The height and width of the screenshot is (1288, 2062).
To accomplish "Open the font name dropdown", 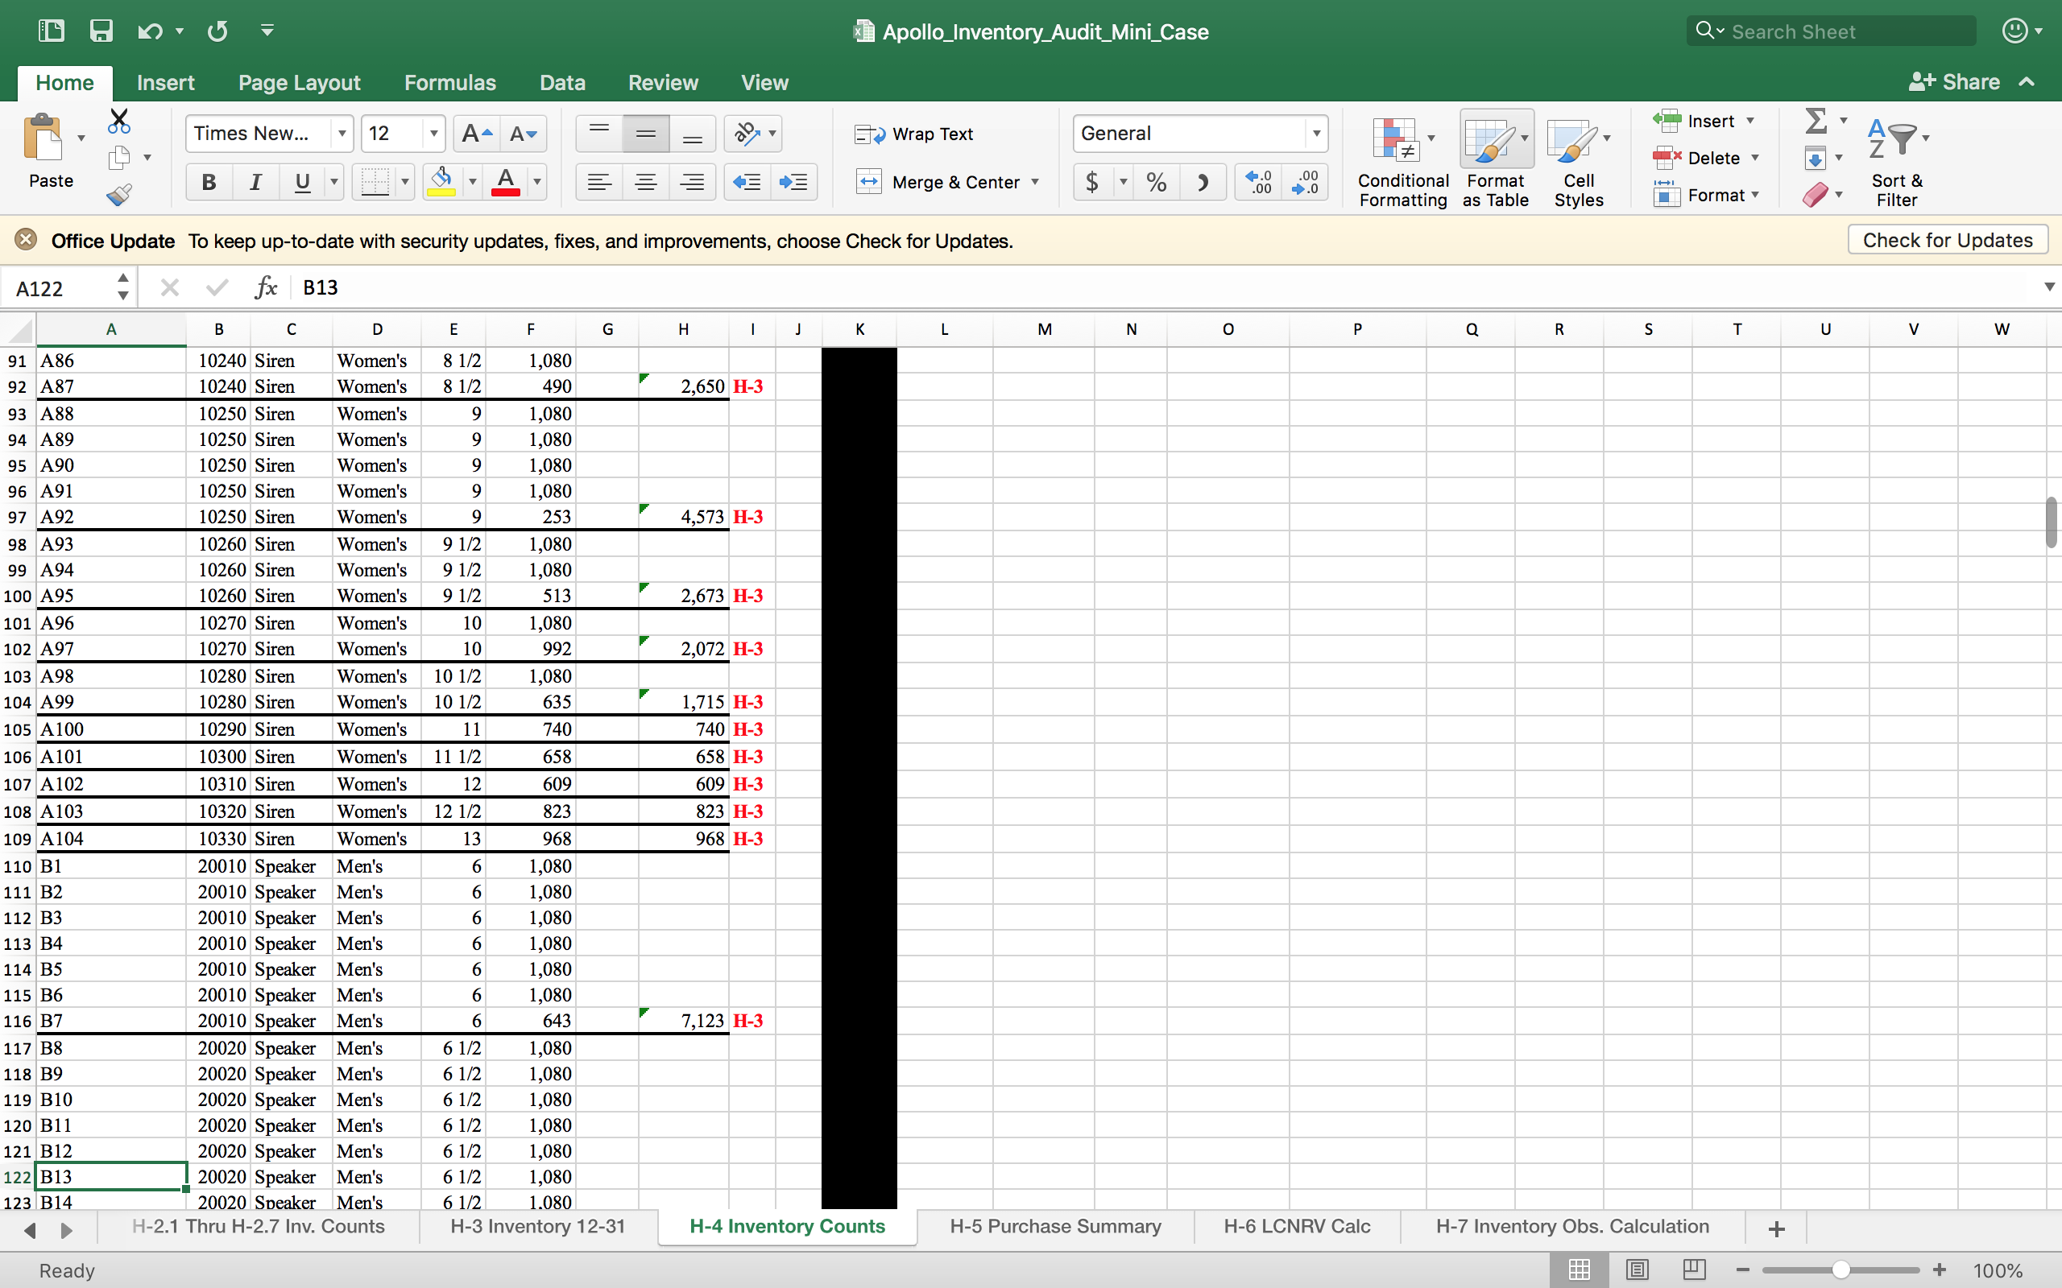I will pos(342,134).
